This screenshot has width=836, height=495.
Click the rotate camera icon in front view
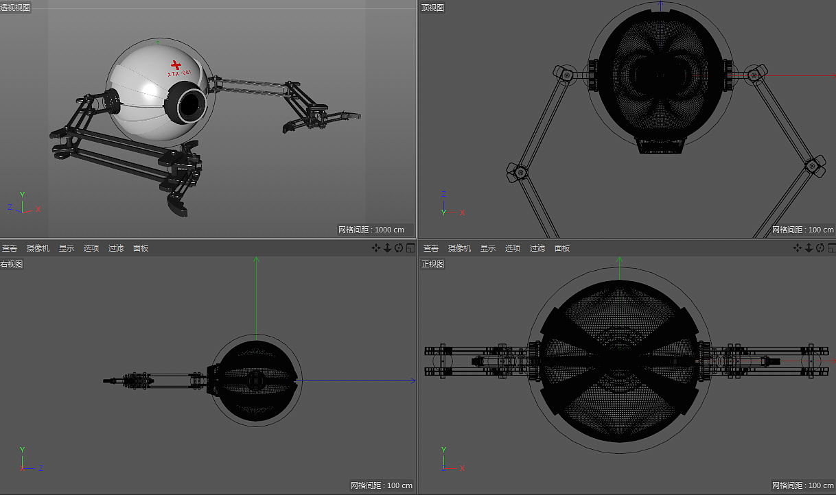point(820,248)
